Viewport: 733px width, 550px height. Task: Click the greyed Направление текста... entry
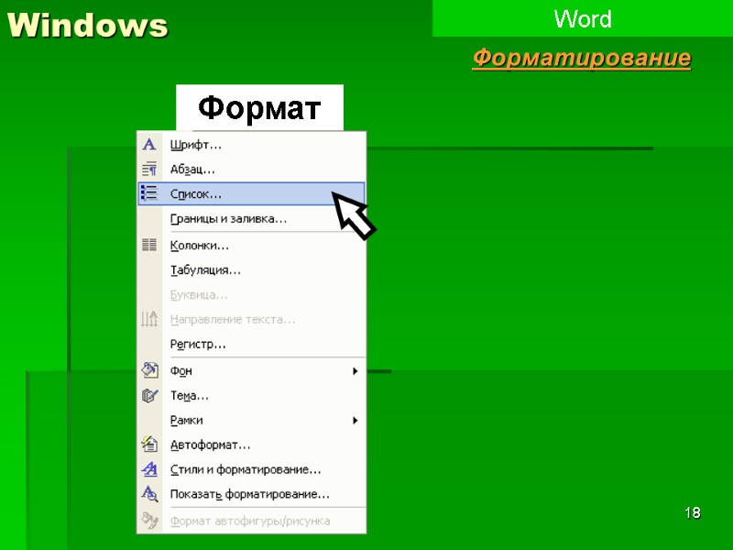tap(251, 319)
